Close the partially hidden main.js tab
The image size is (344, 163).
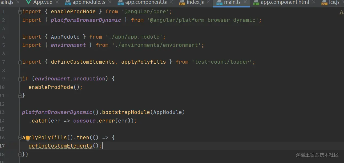click(x=18, y=2)
